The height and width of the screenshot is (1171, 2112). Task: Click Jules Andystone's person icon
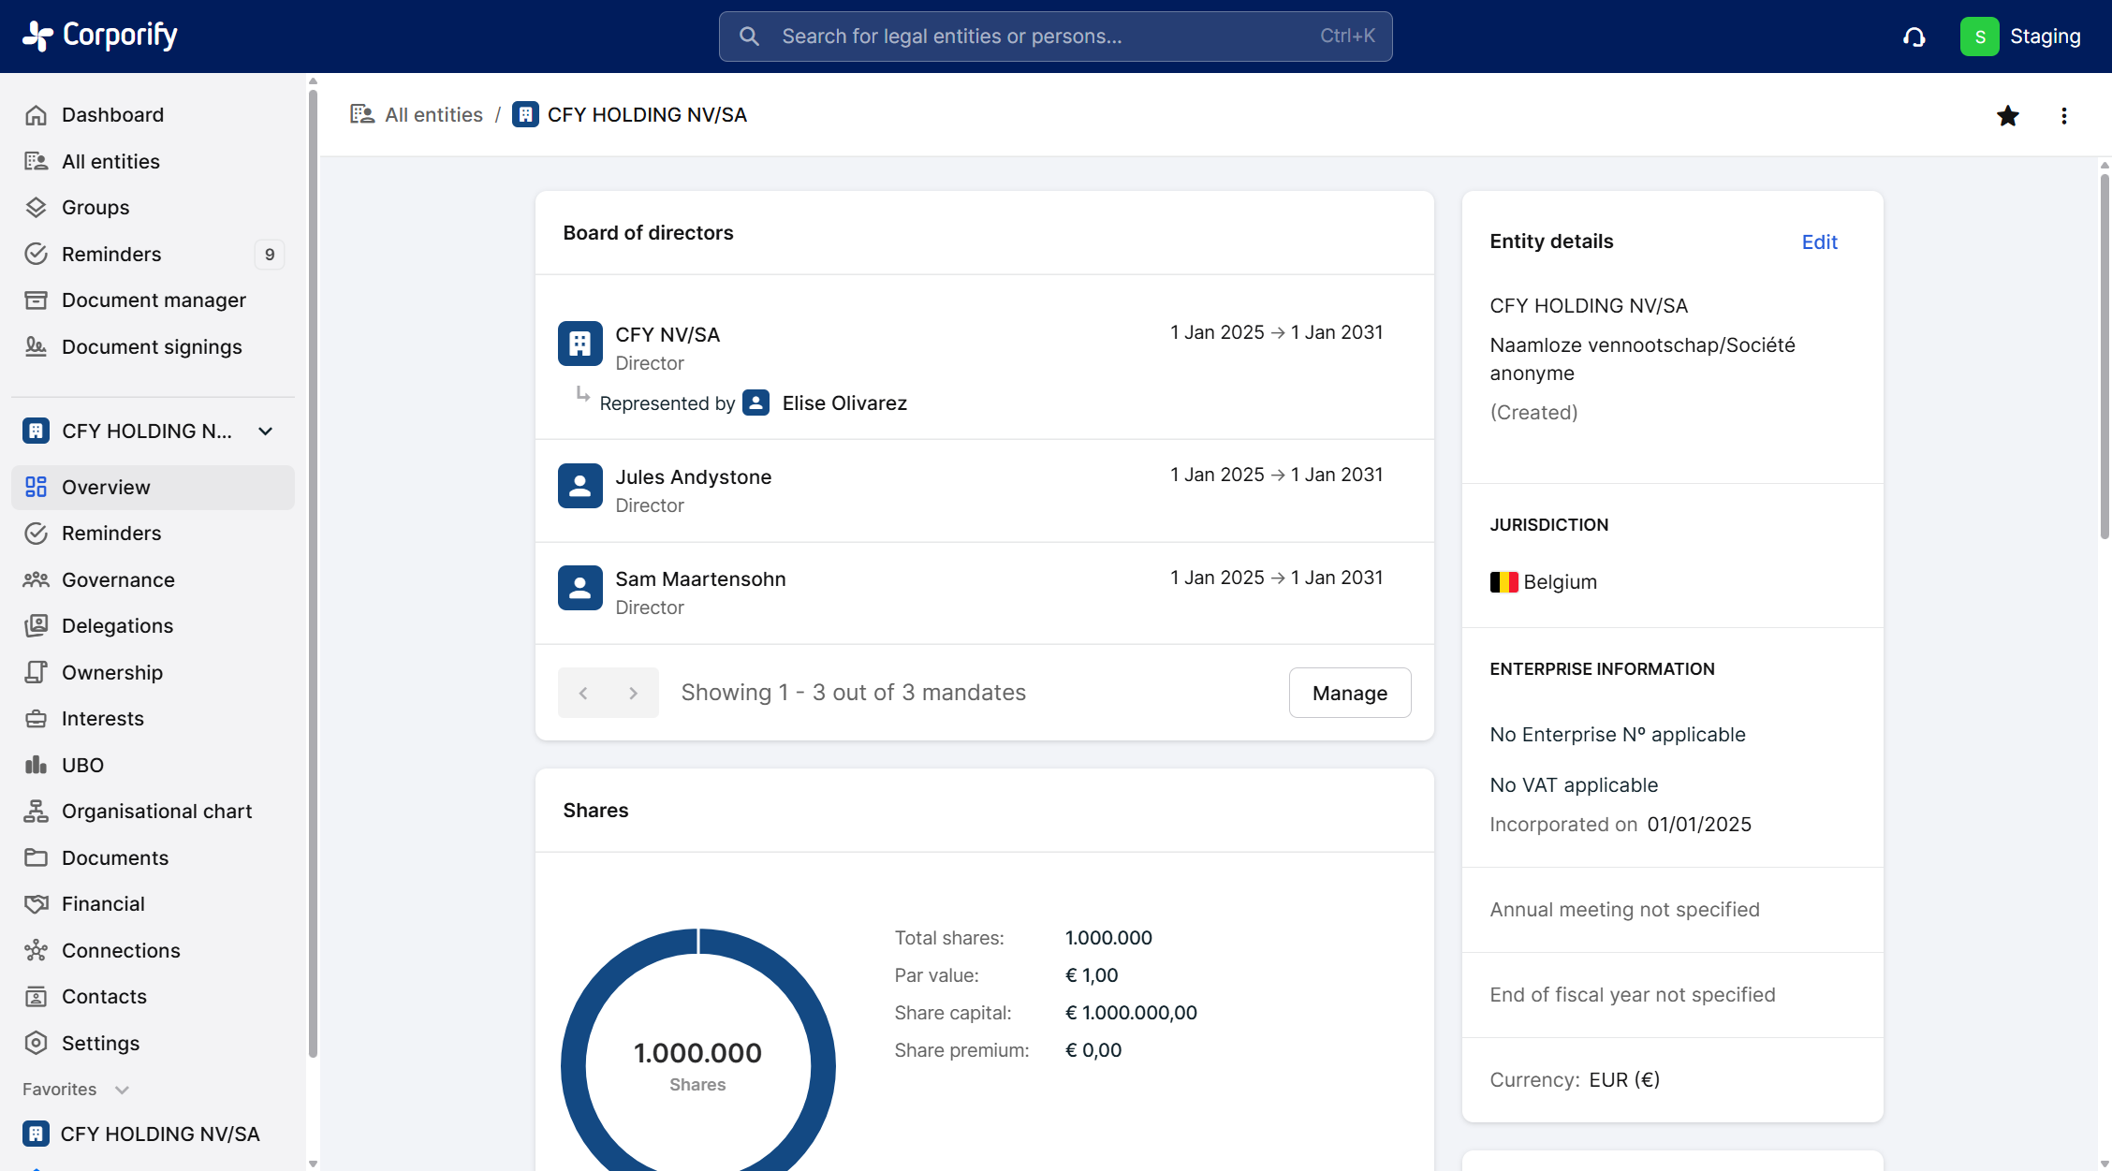point(579,486)
